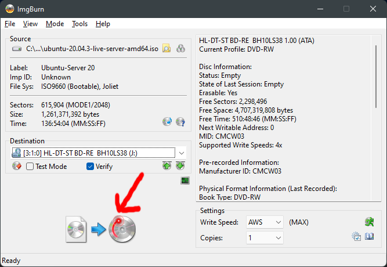Click the time value 136:54:04 (MM:SS:FF)

tap(73, 124)
